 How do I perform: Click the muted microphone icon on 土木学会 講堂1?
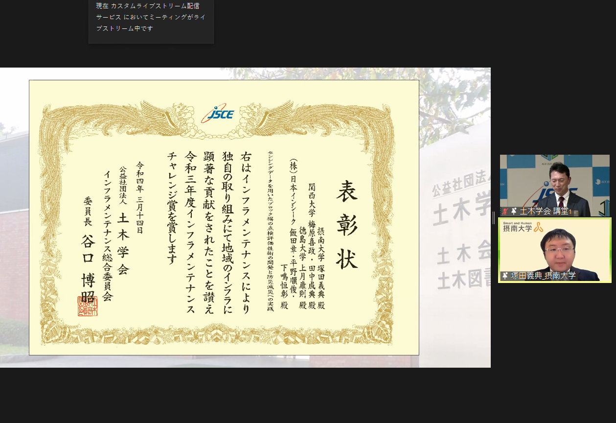tap(505, 211)
